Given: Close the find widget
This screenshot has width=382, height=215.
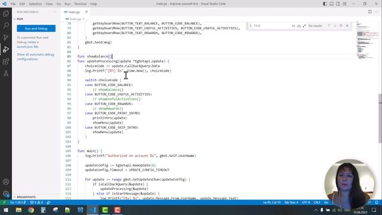Looking at the screenshot, I should click(347, 26).
